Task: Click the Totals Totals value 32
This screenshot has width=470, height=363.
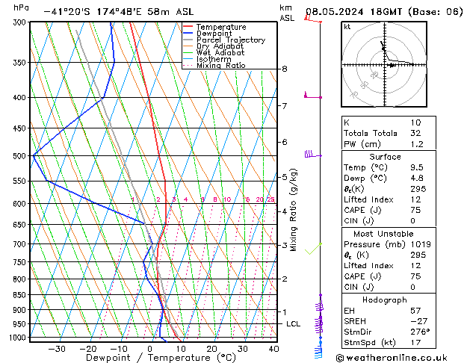Action: coord(415,133)
